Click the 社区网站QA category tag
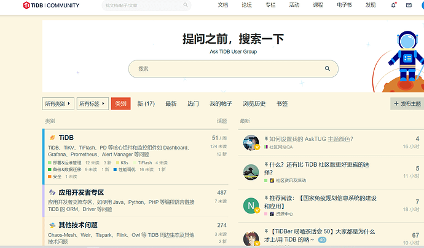 (x=281, y=147)
